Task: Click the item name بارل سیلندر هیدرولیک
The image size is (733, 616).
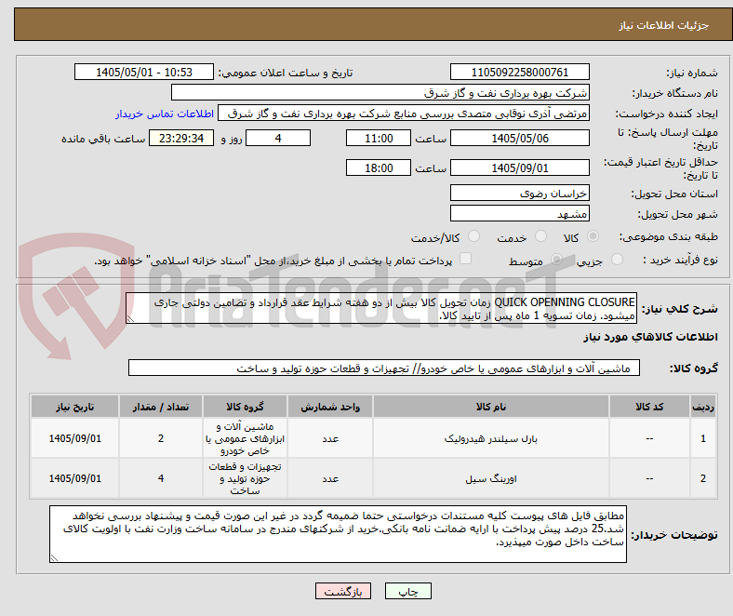Action: (x=491, y=438)
